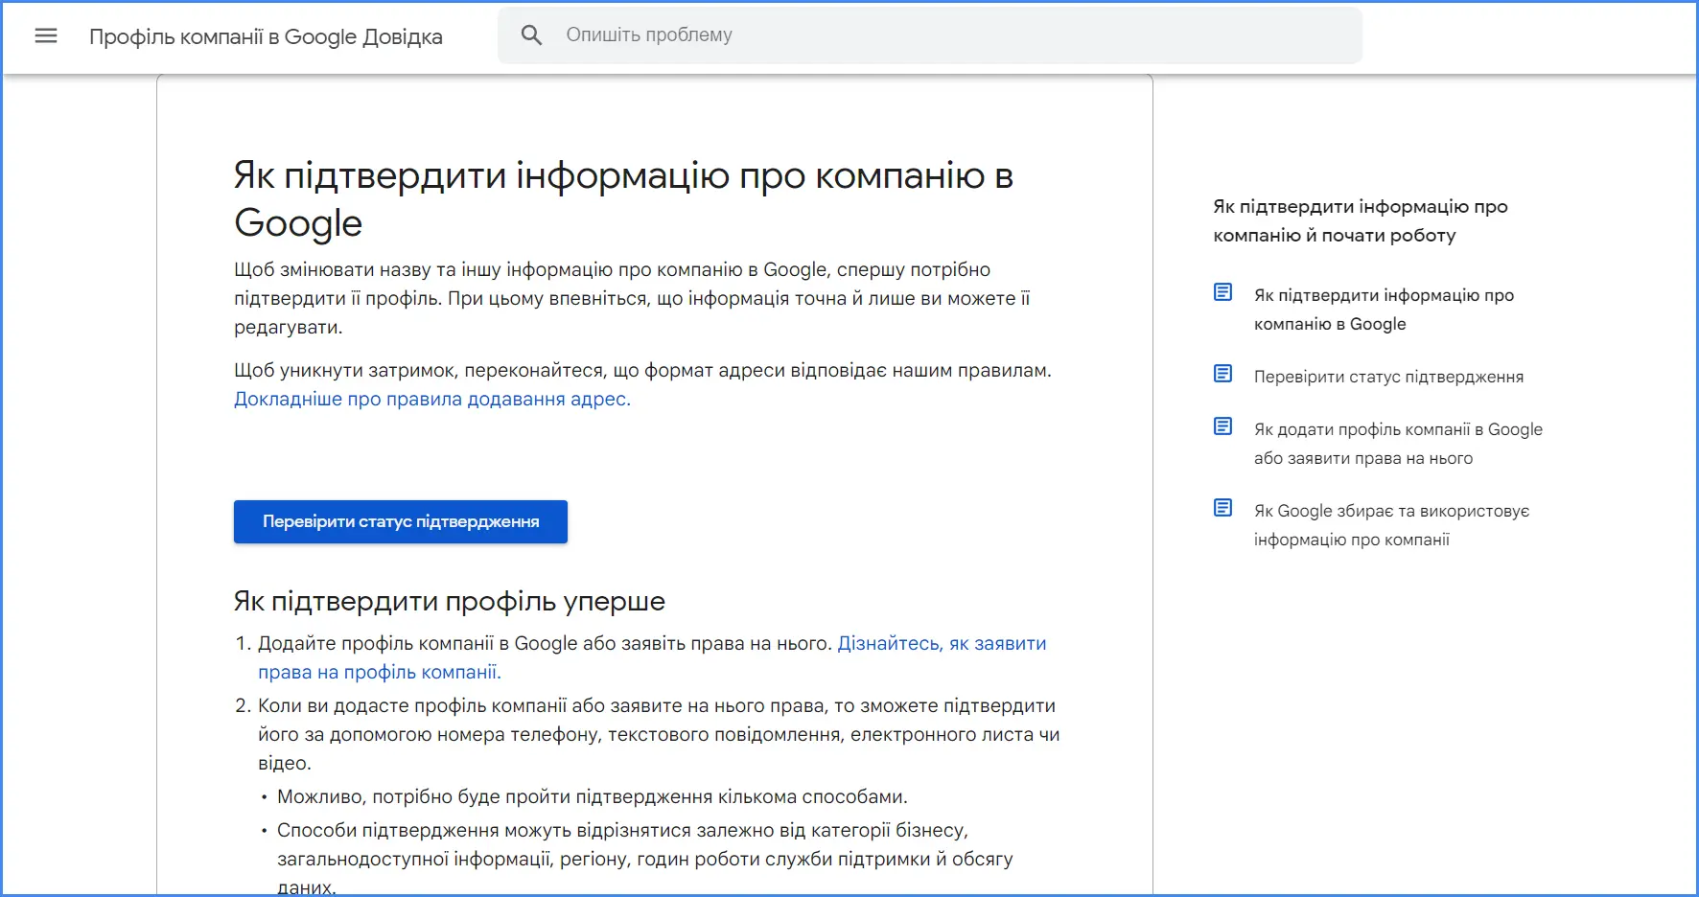
Task: Click sidebar heading 'Як підтвердити інформацію про компанію й почати роботу'
Action: [1360, 220]
